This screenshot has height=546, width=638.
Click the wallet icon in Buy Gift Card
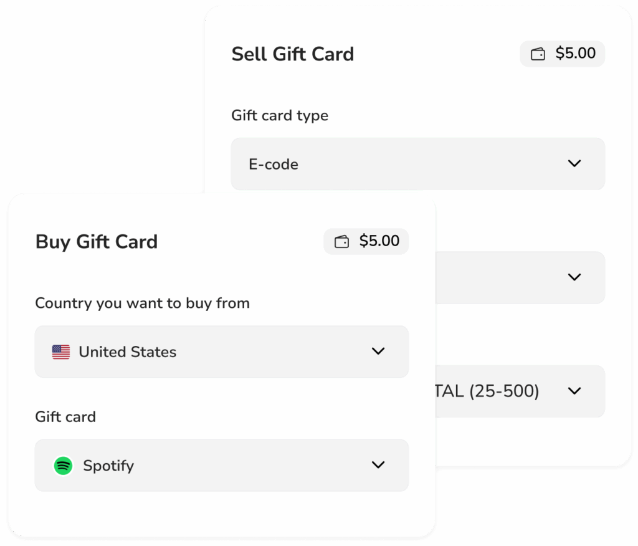click(x=341, y=241)
